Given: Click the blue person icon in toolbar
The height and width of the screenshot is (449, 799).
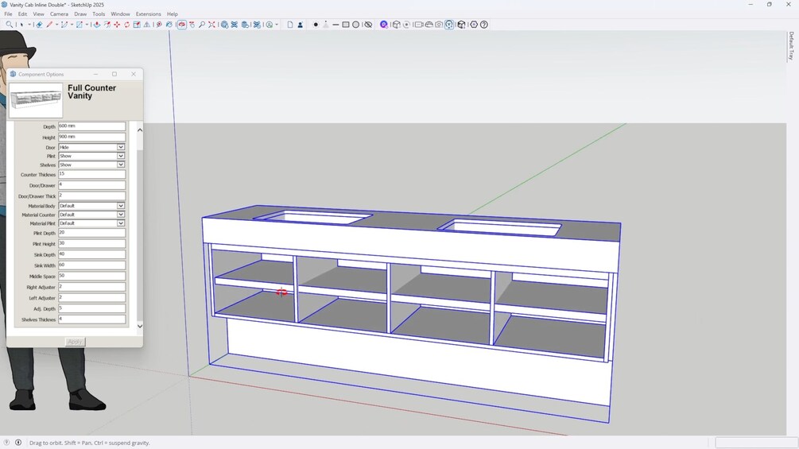Looking at the screenshot, I should pos(301,25).
